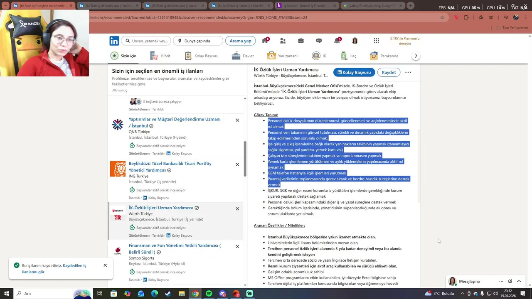Image resolution: width=532 pixels, height=299 pixels.
Task: Expand the Mesajlaşma panel chevron
Action: tap(519, 281)
